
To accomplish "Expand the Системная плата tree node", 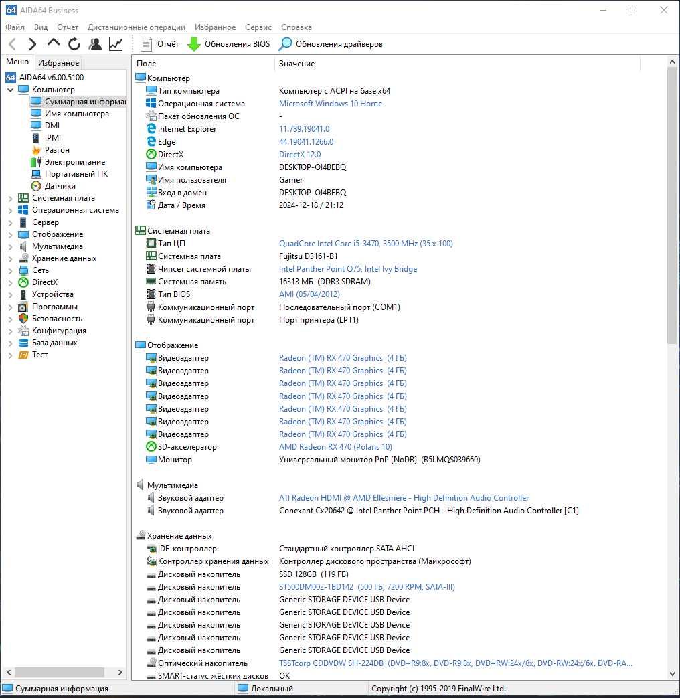I will tap(10, 198).
